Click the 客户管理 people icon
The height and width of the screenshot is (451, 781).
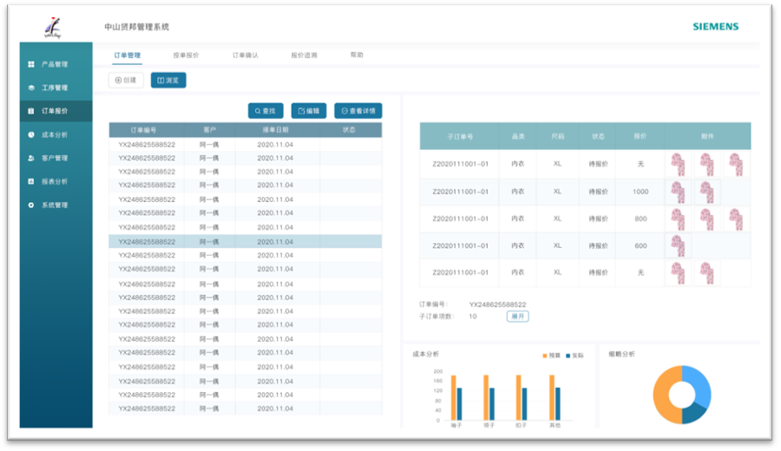pos(31,158)
